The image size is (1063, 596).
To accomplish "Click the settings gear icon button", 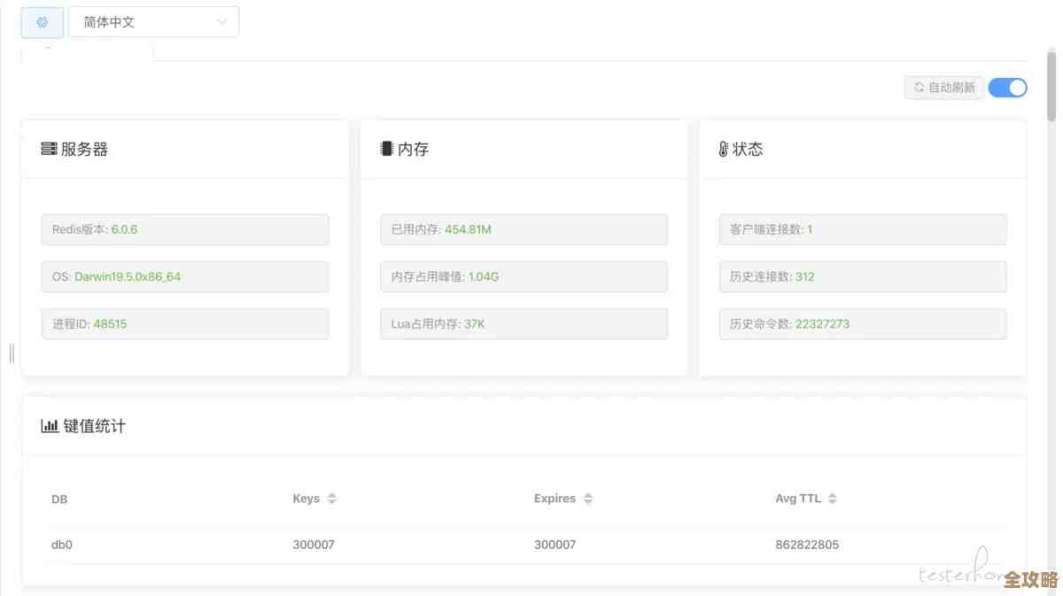I will point(42,22).
